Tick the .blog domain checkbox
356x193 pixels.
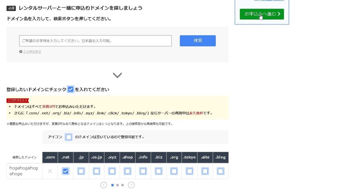220,171
